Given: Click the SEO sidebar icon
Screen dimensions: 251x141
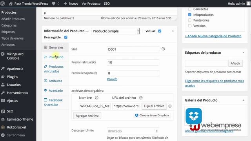Looking at the screenshot, I should click(3, 111).
